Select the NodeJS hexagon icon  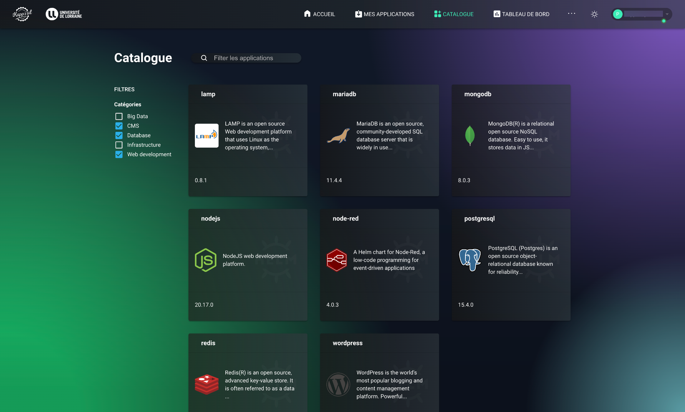click(x=206, y=260)
